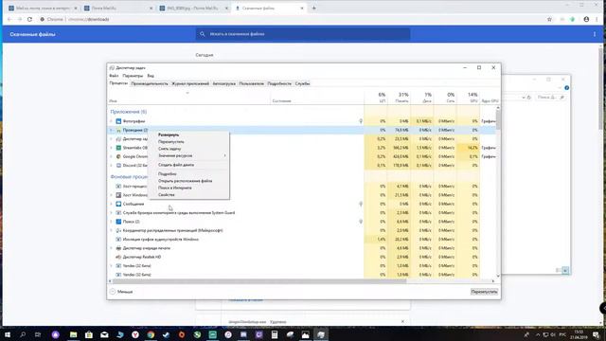Click the Сообщения process icon
Image resolution: width=606 pixels, height=341 pixels.
click(118, 204)
